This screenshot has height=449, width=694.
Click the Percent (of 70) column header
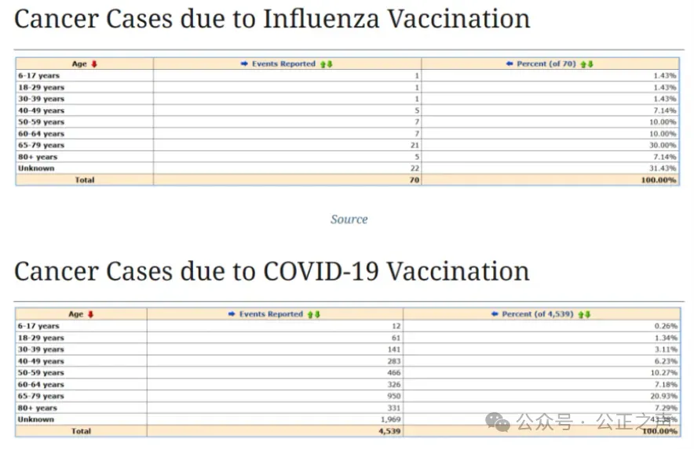click(546, 64)
